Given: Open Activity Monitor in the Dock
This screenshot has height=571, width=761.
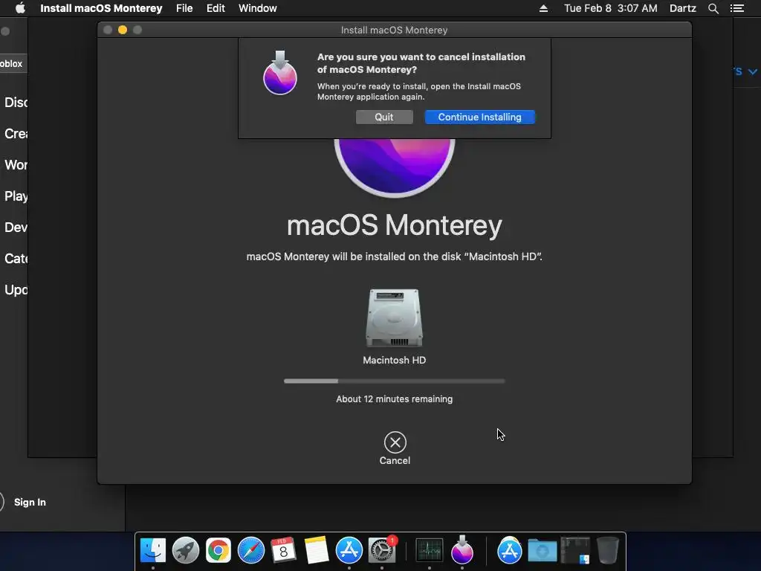Looking at the screenshot, I should pos(430,550).
